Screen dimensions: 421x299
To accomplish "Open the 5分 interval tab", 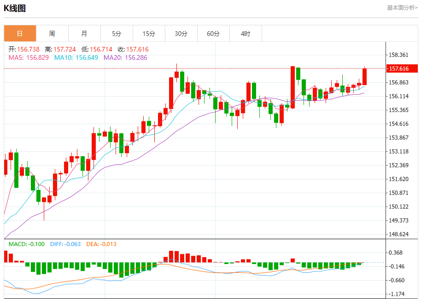I will pyautogui.click(x=117, y=34).
